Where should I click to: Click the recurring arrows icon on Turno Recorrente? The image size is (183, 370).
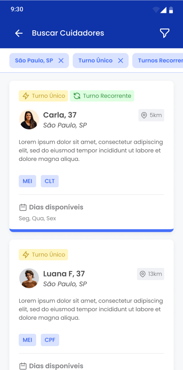coord(77,96)
